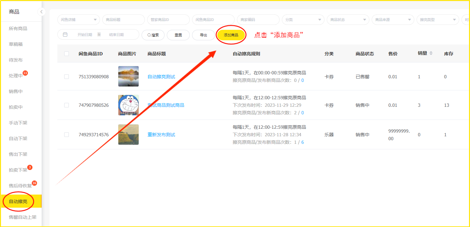Screen dimensions: 470x227
Task: Open the 闲鱼店铺 dropdown
Action: [x=79, y=20]
